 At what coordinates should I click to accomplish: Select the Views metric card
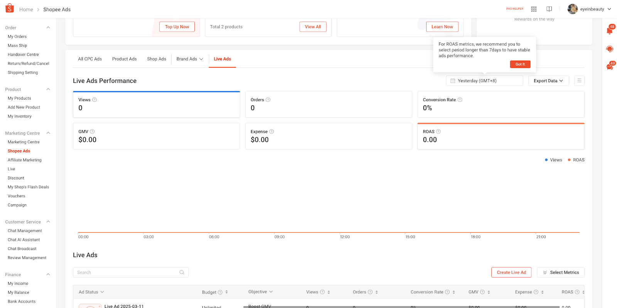pos(157,105)
